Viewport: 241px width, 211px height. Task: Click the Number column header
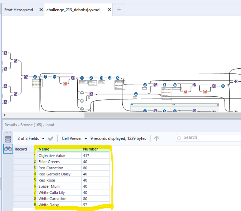pos(96,149)
